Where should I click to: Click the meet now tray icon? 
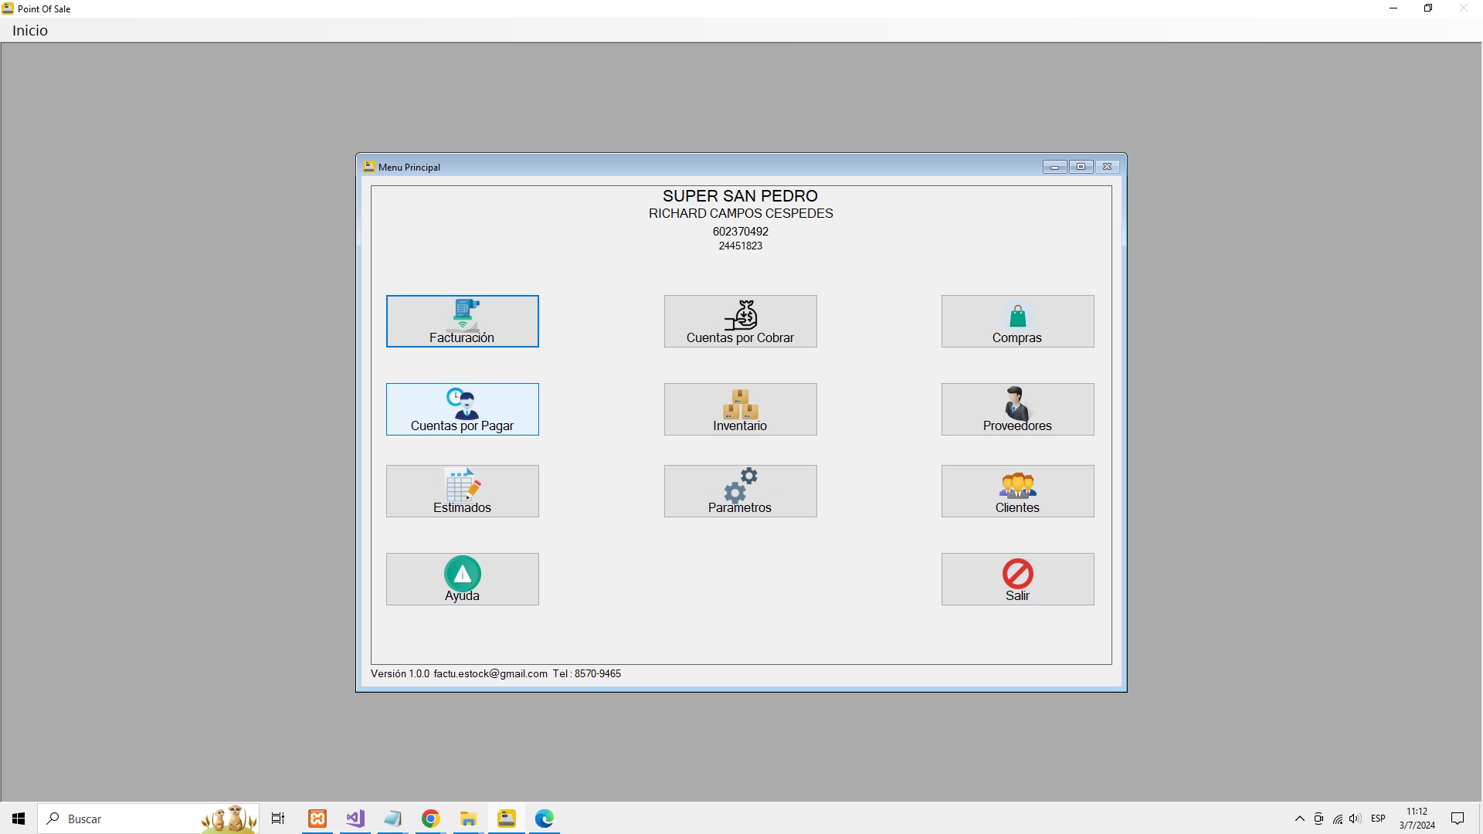click(x=1318, y=819)
